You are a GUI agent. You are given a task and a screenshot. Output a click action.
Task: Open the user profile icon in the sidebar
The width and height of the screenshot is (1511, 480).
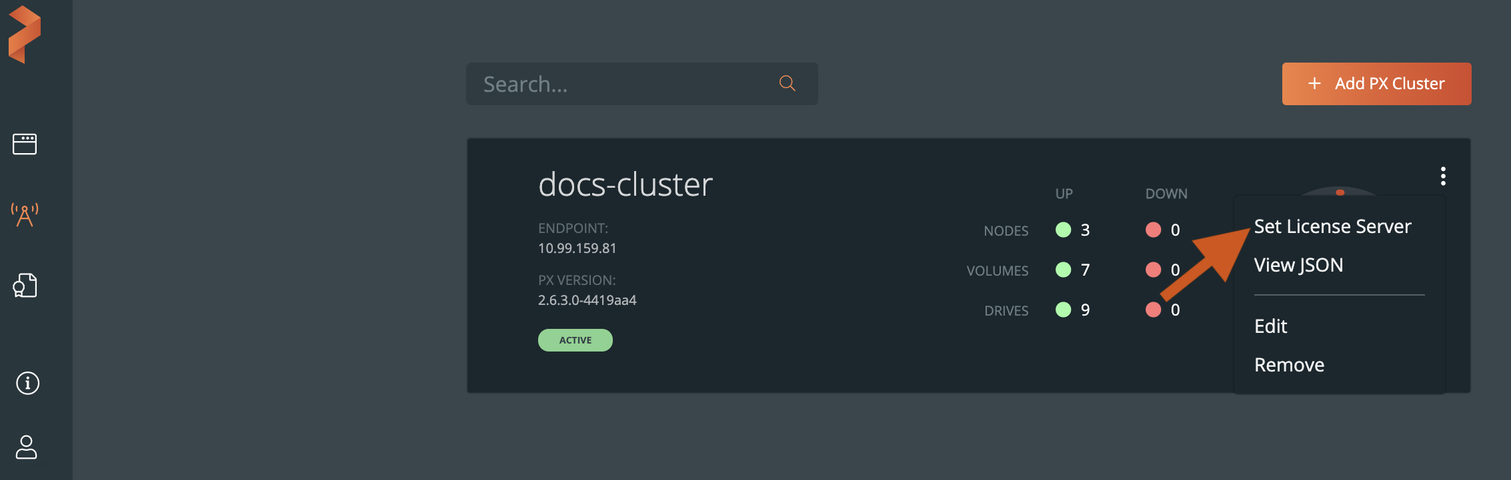[26, 447]
